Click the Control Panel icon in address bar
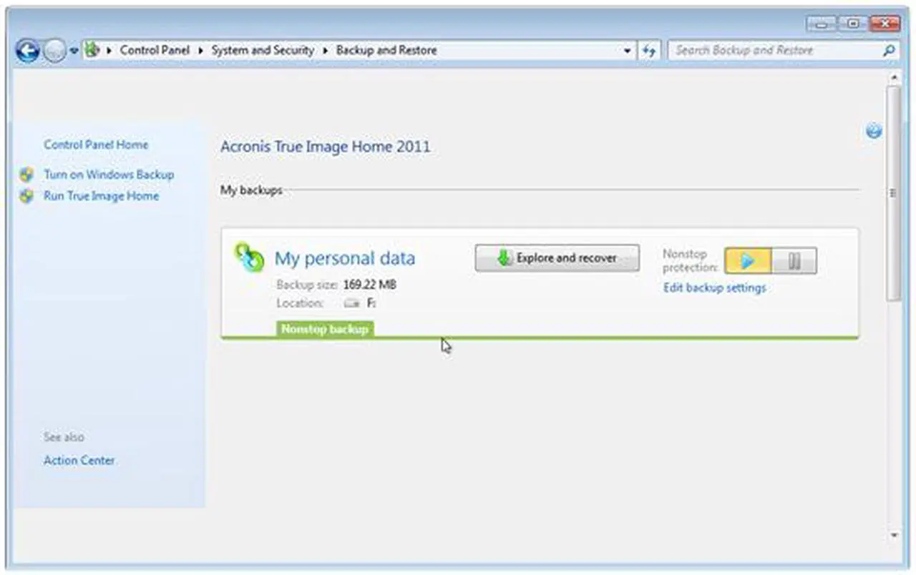916x575 pixels. click(x=92, y=50)
